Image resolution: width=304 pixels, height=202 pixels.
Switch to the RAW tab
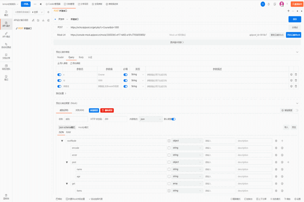[68, 132]
